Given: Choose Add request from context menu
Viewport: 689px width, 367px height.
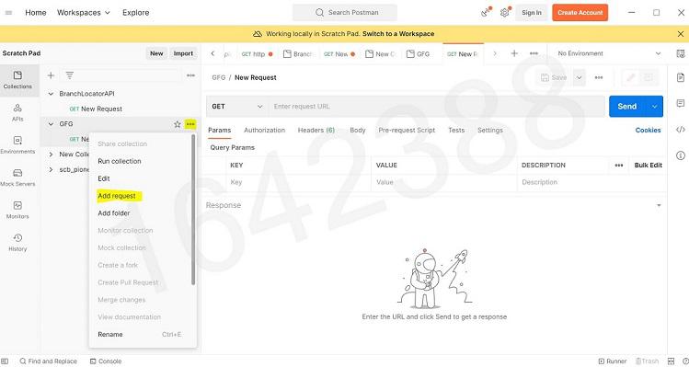Looking at the screenshot, I should click(x=117, y=196).
